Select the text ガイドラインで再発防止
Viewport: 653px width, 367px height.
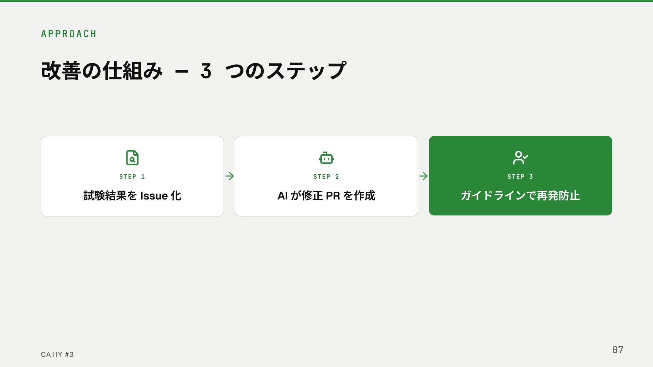520,196
